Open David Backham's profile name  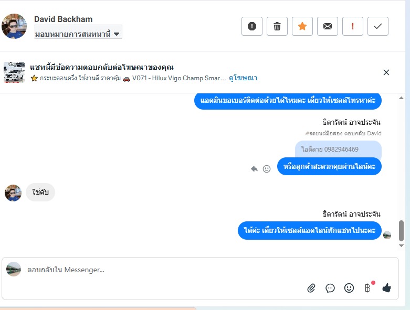(63, 19)
